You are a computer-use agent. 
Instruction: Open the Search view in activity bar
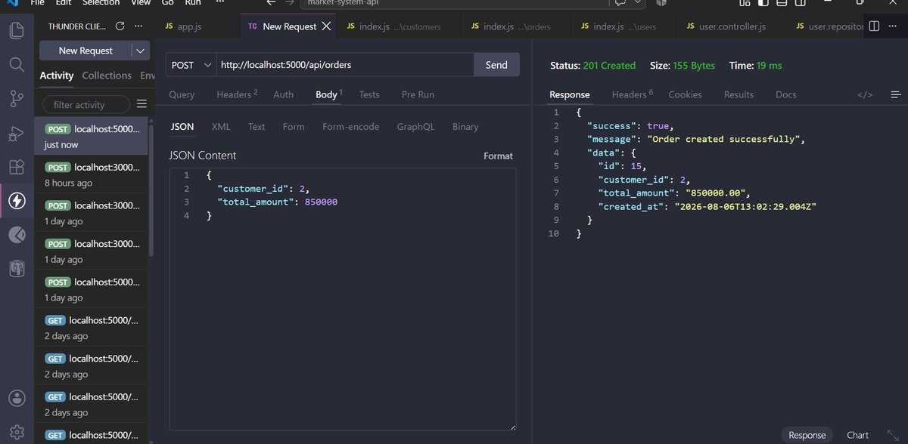16,64
